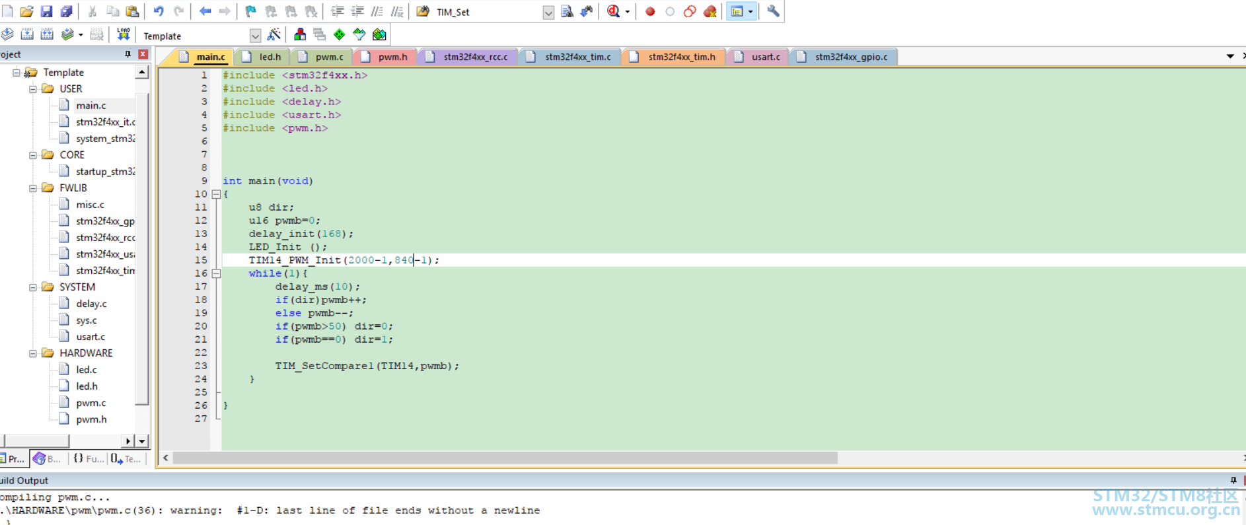This screenshot has height=525, width=1246.
Task: Create a new file via toolbar icon
Action: (x=7, y=11)
